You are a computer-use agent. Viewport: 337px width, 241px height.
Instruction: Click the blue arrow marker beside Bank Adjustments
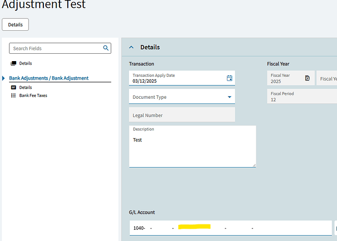tap(4, 78)
